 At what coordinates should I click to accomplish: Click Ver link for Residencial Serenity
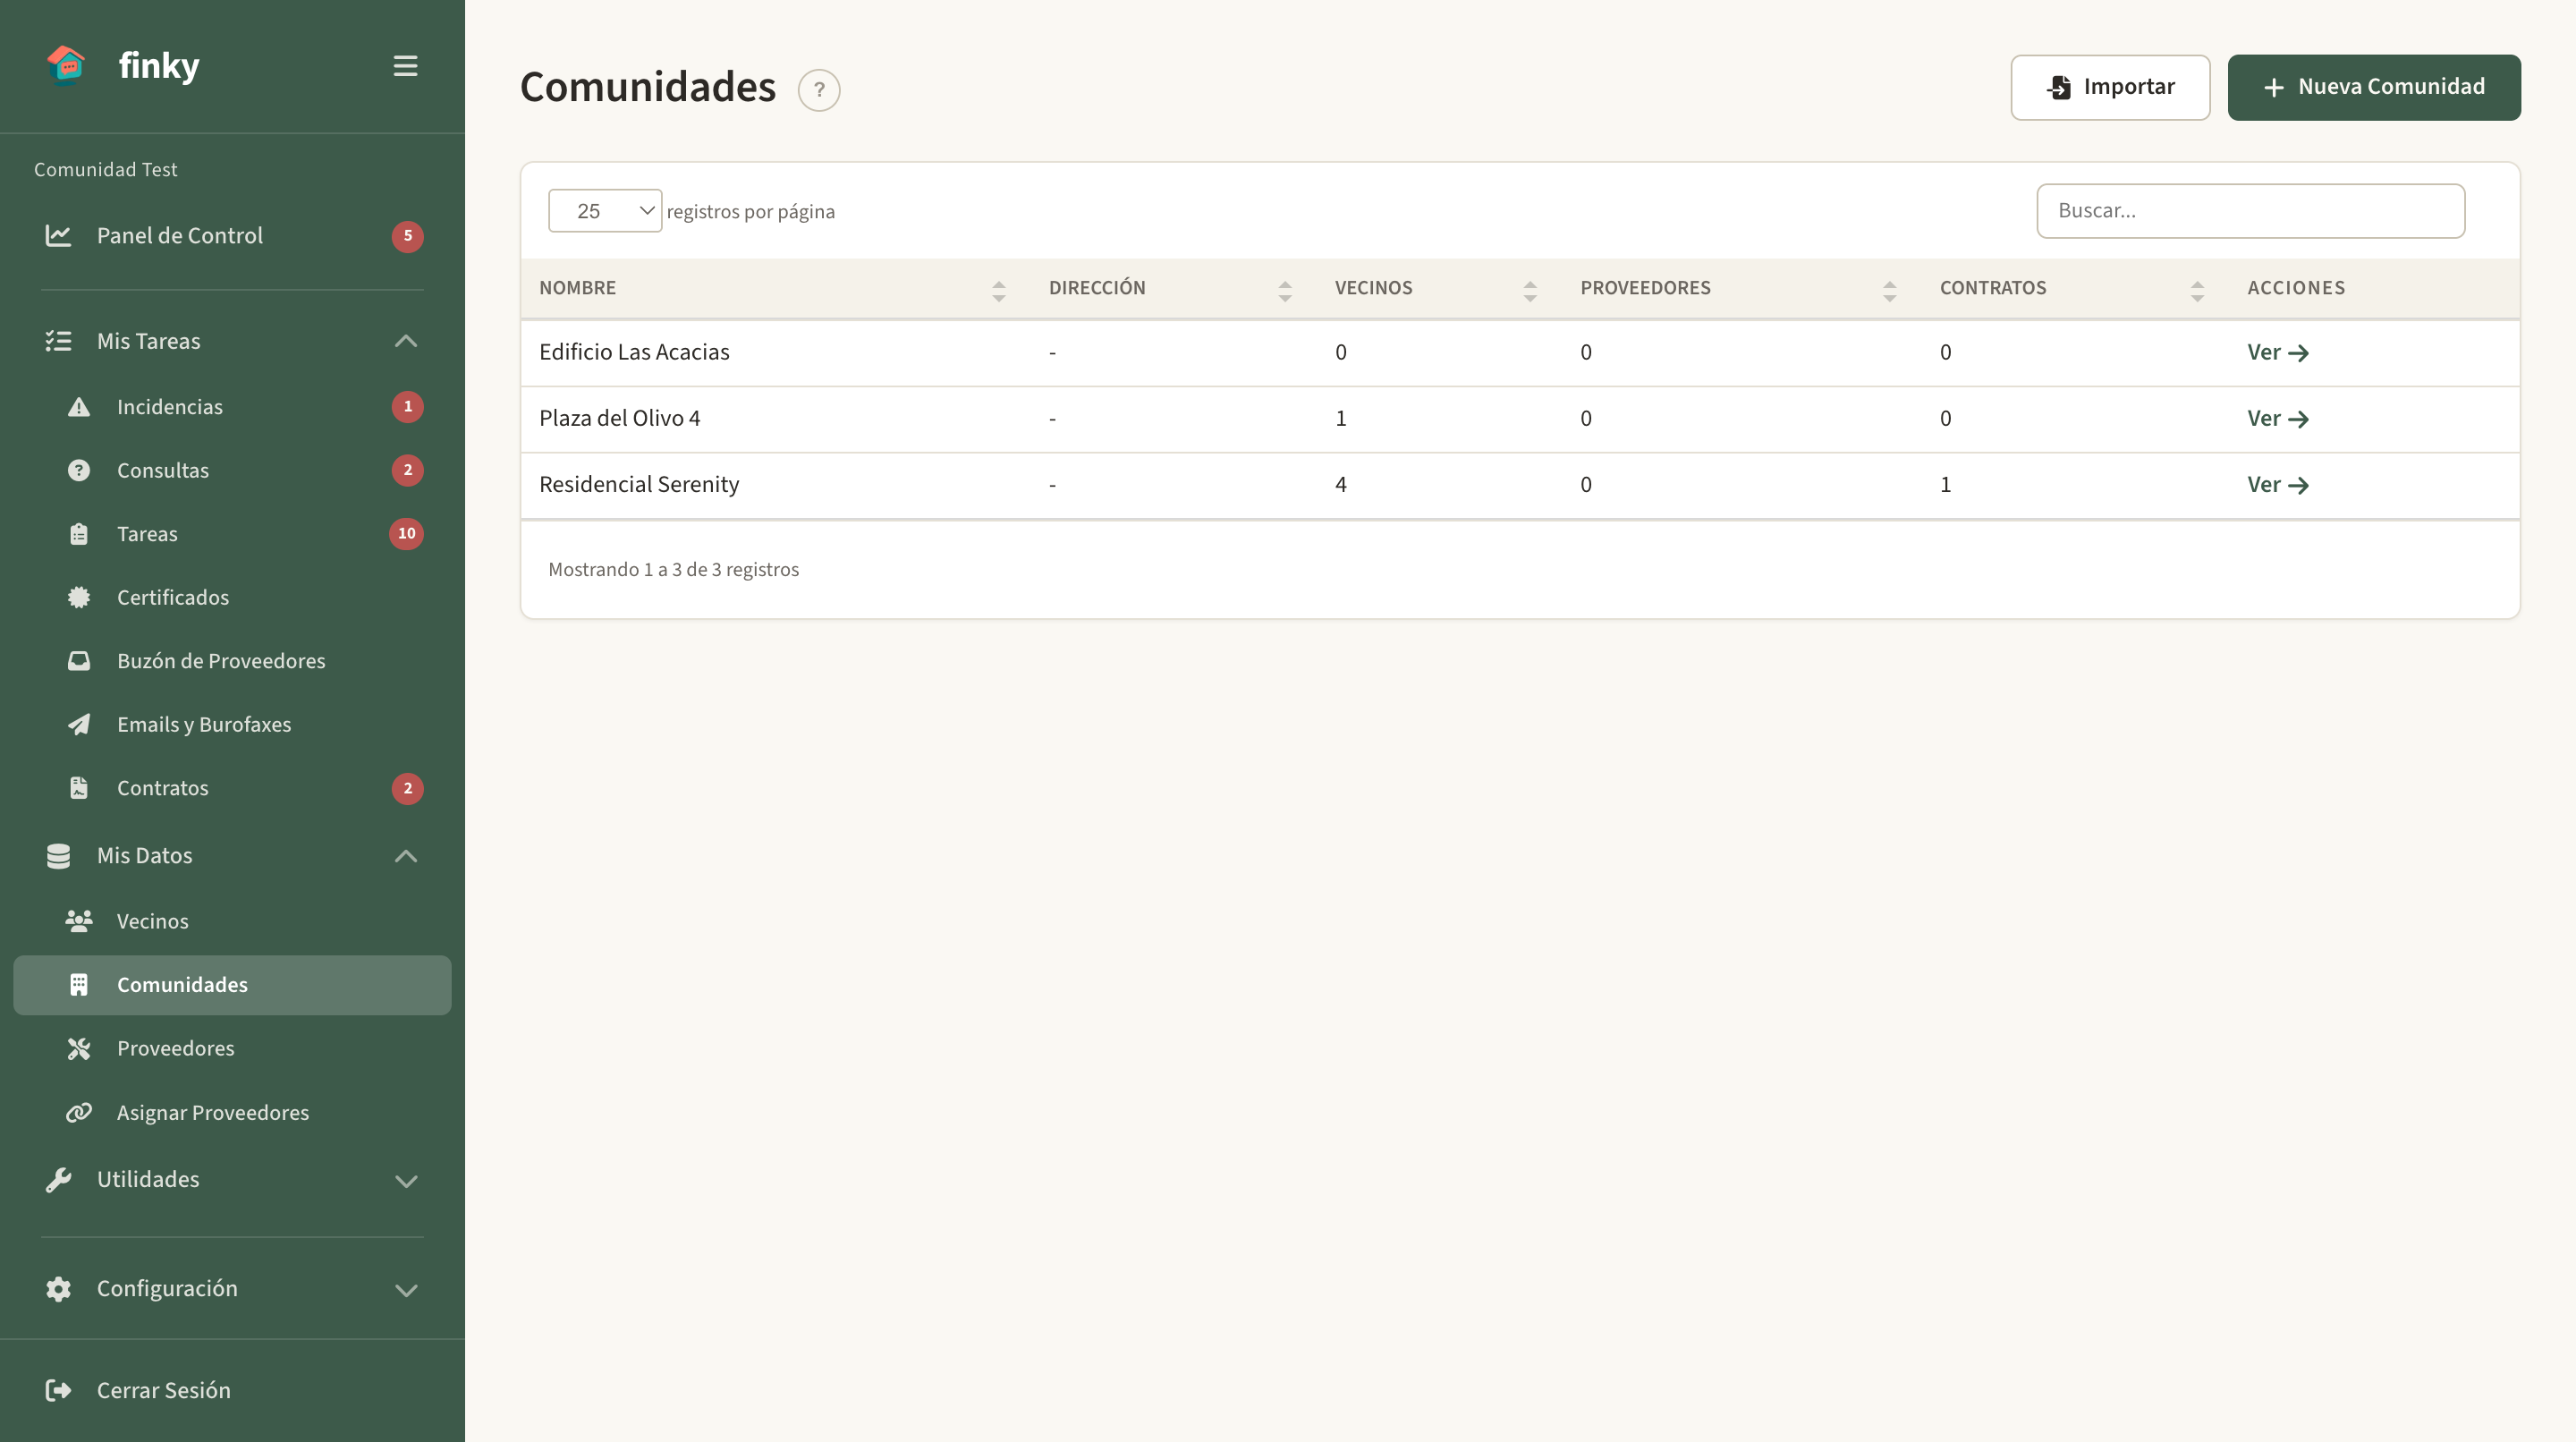[x=2277, y=484]
